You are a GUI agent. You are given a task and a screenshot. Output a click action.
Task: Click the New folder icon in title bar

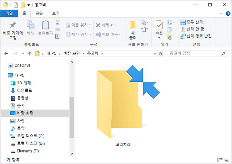(x=22, y=5)
